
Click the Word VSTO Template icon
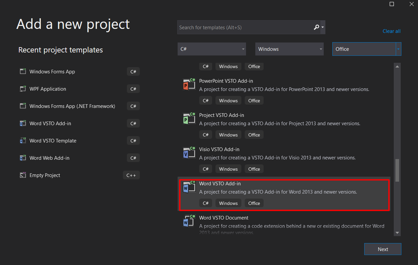tap(23, 140)
